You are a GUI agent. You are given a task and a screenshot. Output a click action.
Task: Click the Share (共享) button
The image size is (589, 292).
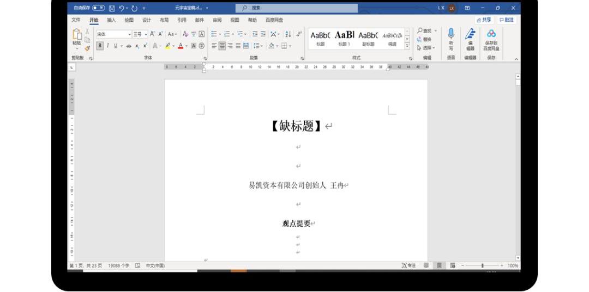[484, 20]
